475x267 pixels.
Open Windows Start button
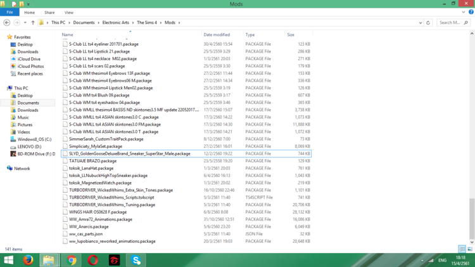(x=8, y=260)
